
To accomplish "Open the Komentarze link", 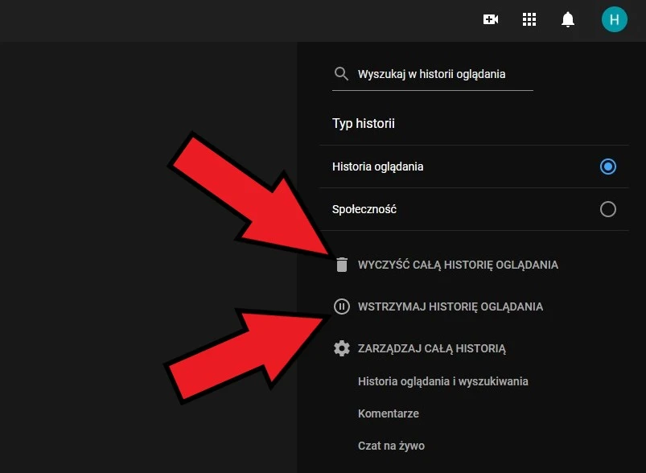I will pos(388,413).
